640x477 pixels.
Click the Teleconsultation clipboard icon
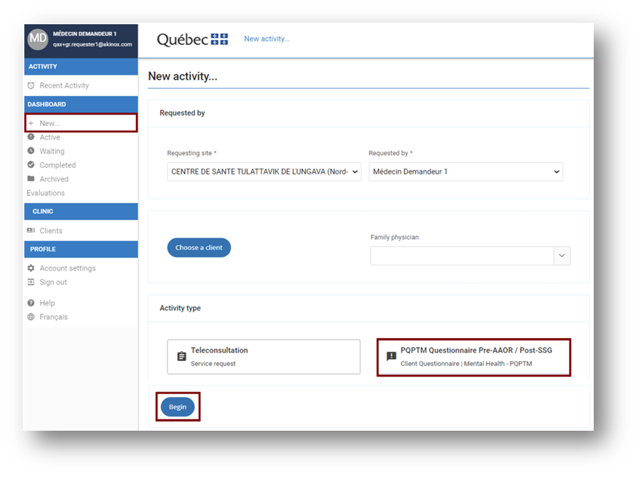coord(182,356)
